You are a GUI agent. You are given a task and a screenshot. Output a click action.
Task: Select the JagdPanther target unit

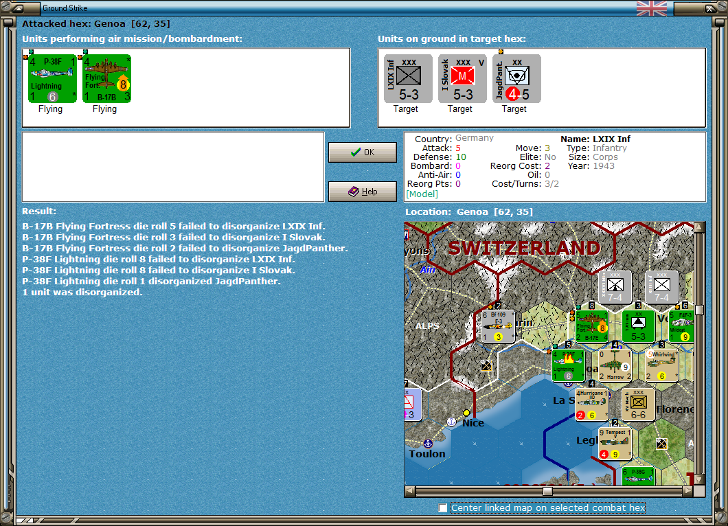pos(516,78)
